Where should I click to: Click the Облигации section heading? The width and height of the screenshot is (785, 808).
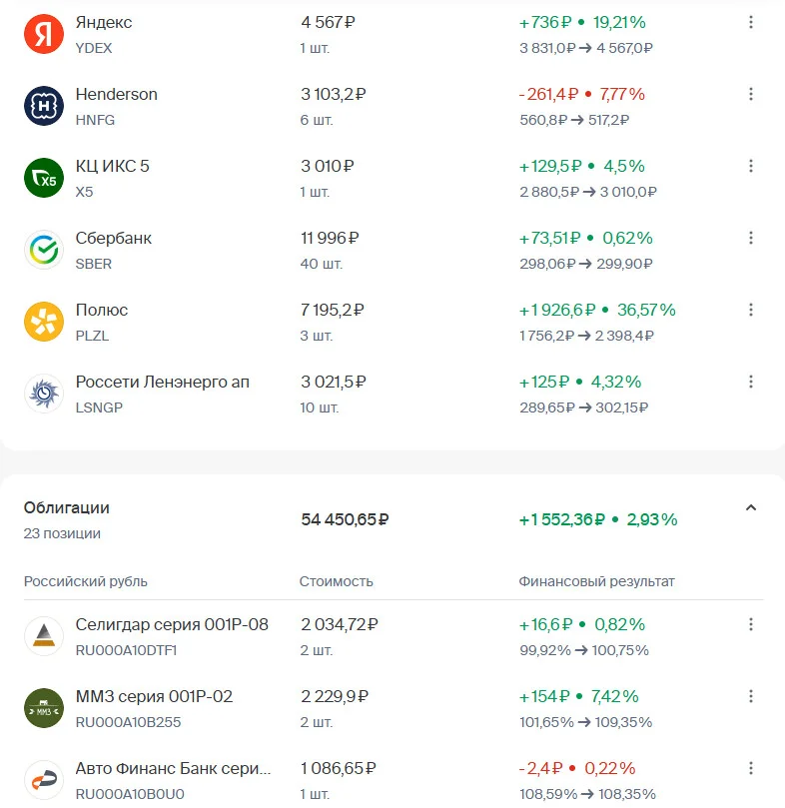(x=67, y=508)
